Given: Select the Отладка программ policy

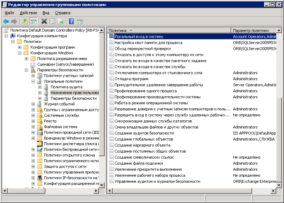Looking at the screenshot, I should point(131,79).
